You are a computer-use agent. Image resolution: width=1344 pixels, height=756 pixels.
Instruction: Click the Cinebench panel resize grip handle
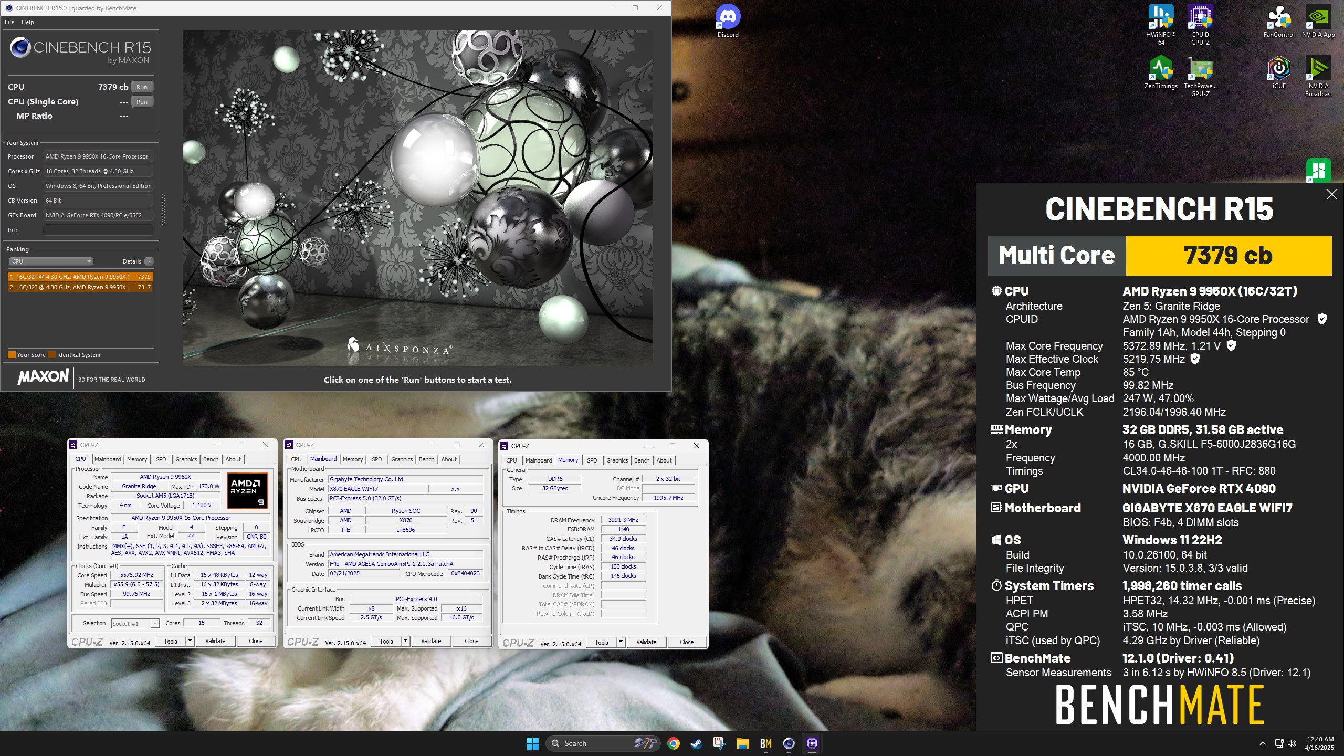pos(163,209)
